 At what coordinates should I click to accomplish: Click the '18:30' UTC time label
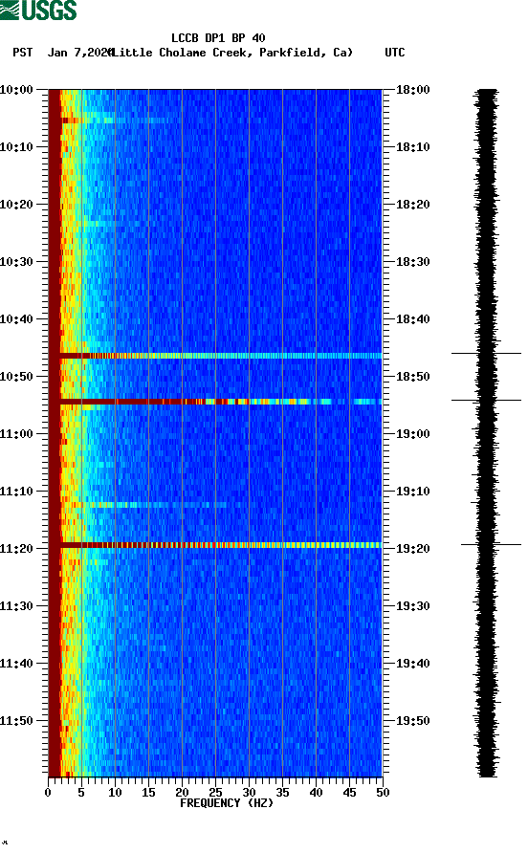[x=413, y=262]
